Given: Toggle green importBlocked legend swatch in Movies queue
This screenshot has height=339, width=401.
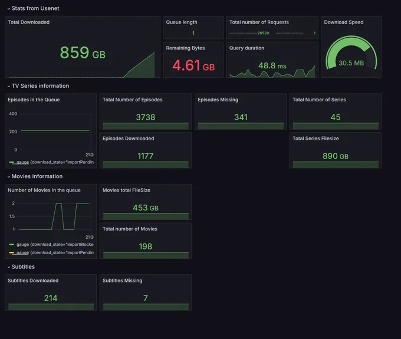Looking at the screenshot, I should tap(12, 245).
